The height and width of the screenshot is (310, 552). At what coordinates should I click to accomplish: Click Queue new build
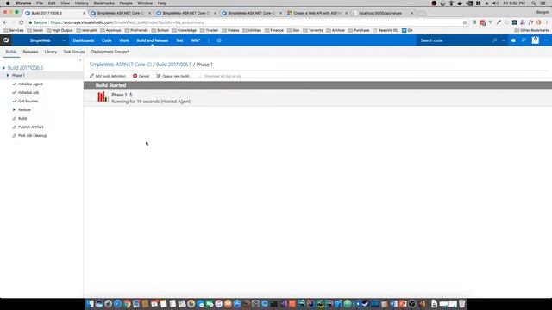pos(174,76)
